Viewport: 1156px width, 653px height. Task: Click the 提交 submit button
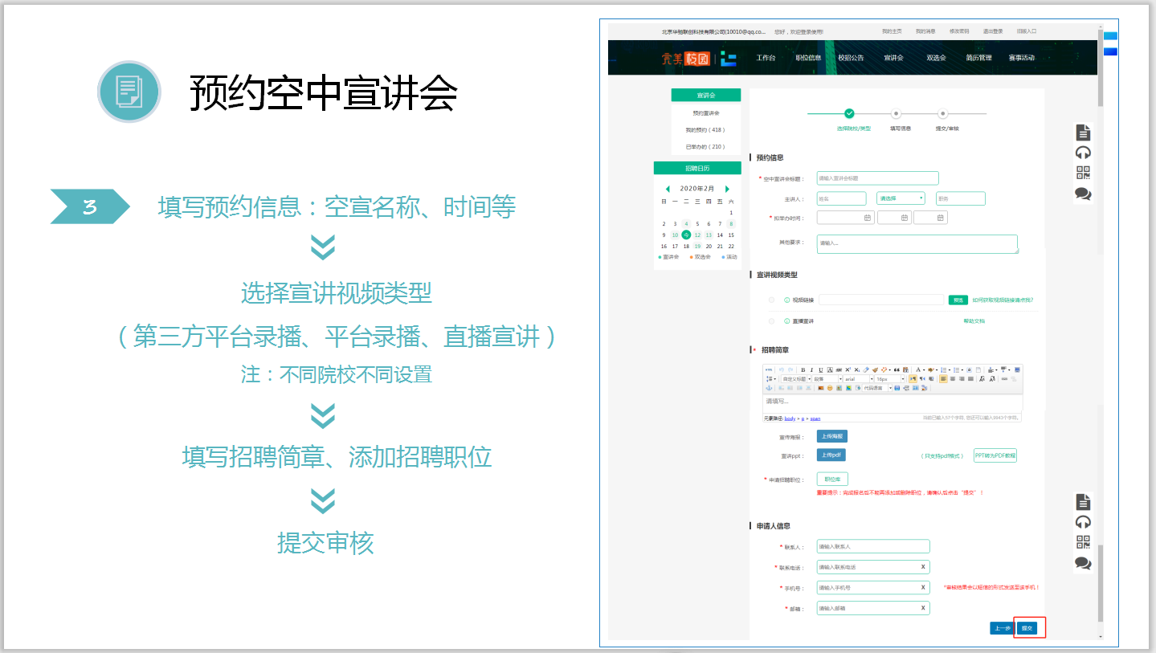coord(1027,628)
